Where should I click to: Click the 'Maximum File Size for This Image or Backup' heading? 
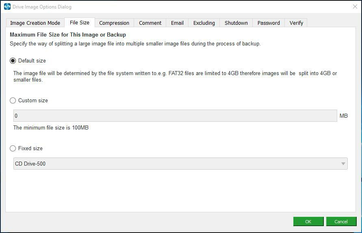pos(68,35)
